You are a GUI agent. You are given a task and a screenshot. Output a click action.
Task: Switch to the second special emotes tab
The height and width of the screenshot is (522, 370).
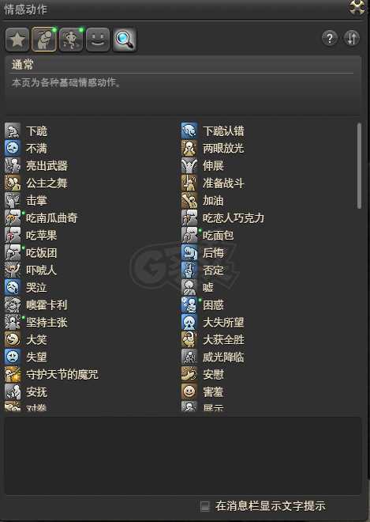[x=71, y=40]
